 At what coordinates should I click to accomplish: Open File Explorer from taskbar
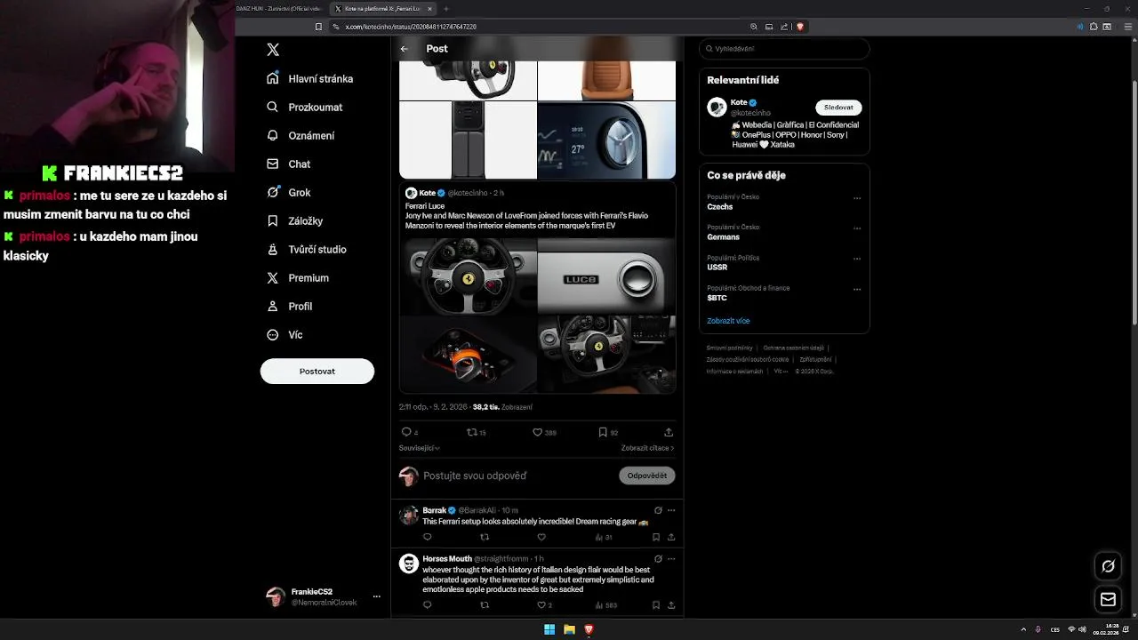[569, 629]
